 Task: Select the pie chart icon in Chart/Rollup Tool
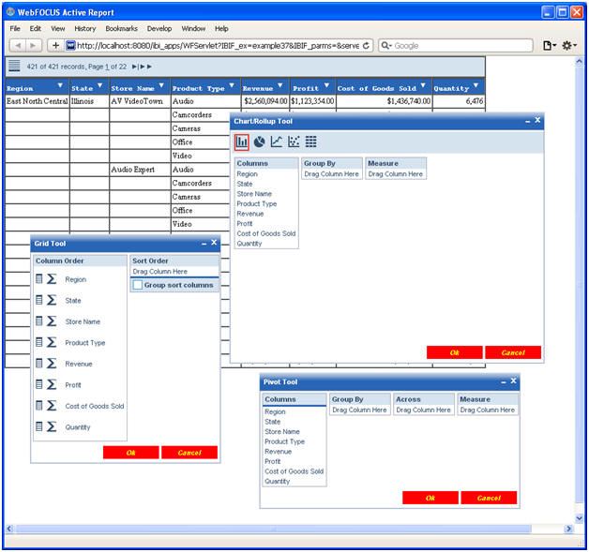click(x=259, y=142)
